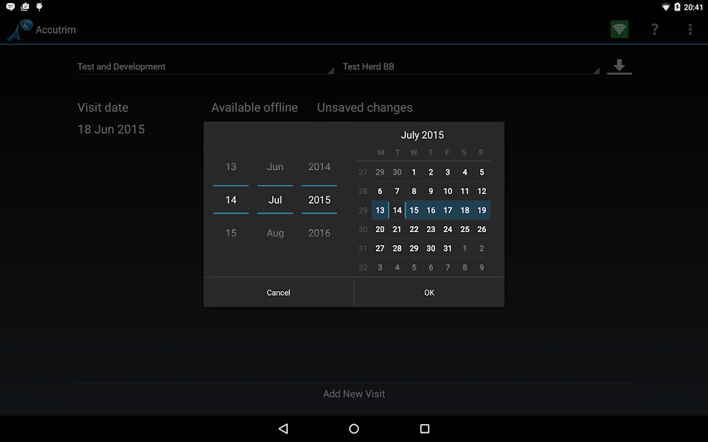The height and width of the screenshot is (442, 708).
Task: Select July 12 in the calendar
Action: [481, 191]
